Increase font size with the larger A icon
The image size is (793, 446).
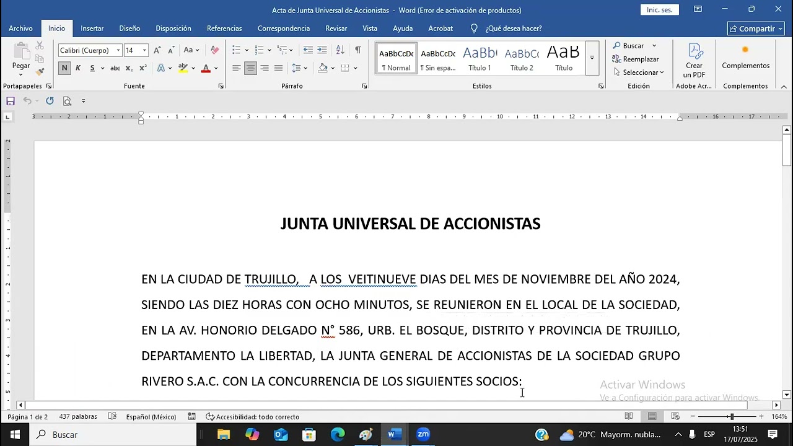157,50
